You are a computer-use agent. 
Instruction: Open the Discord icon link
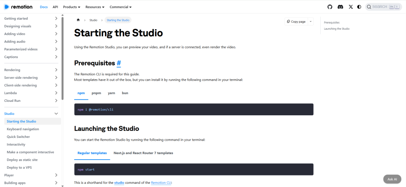pyautogui.click(x=340, y=7)
